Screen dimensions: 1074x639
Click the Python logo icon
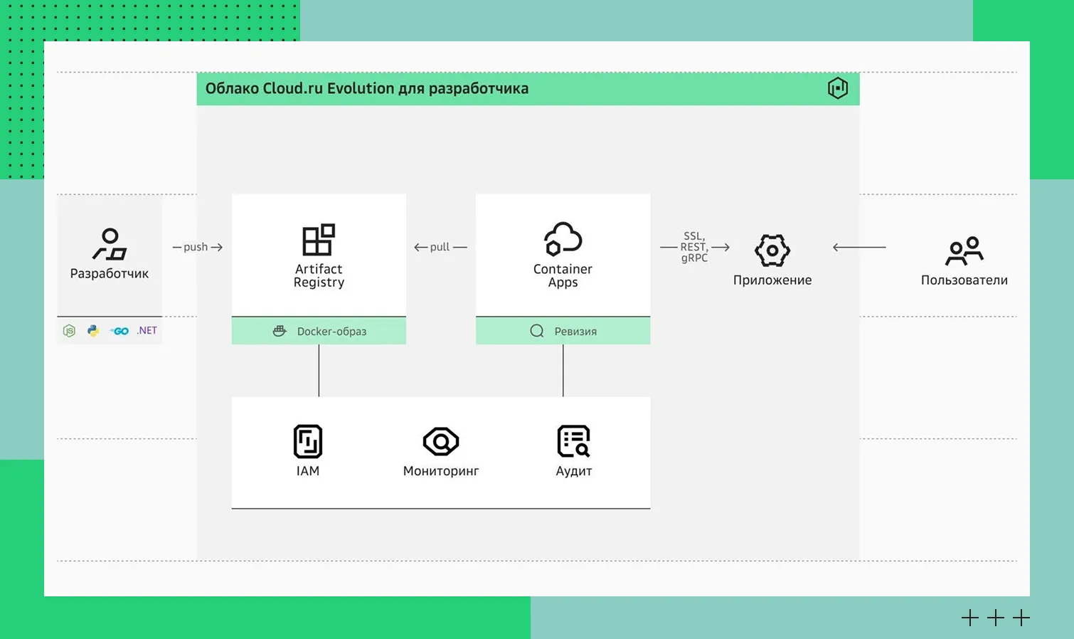coord(93,331)
